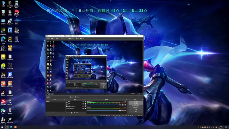Open the File menu in OBS
The image size is (229, 129).
[x=48, y=38]
